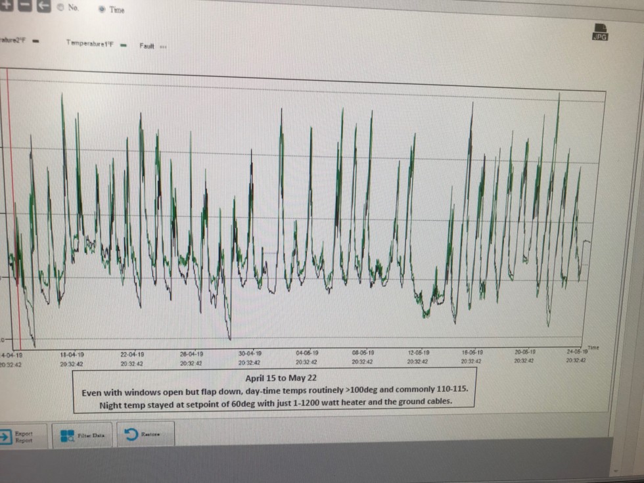
Task: Click Restore to reset the chart
Action: point(145,434)
